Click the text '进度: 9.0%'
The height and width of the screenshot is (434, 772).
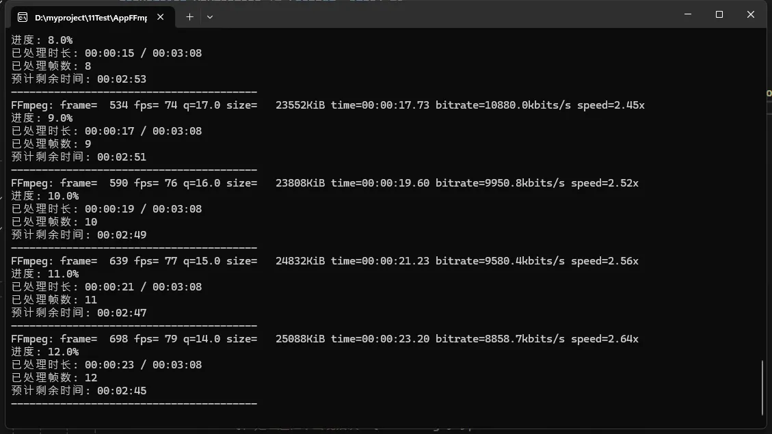click(42, 118)
